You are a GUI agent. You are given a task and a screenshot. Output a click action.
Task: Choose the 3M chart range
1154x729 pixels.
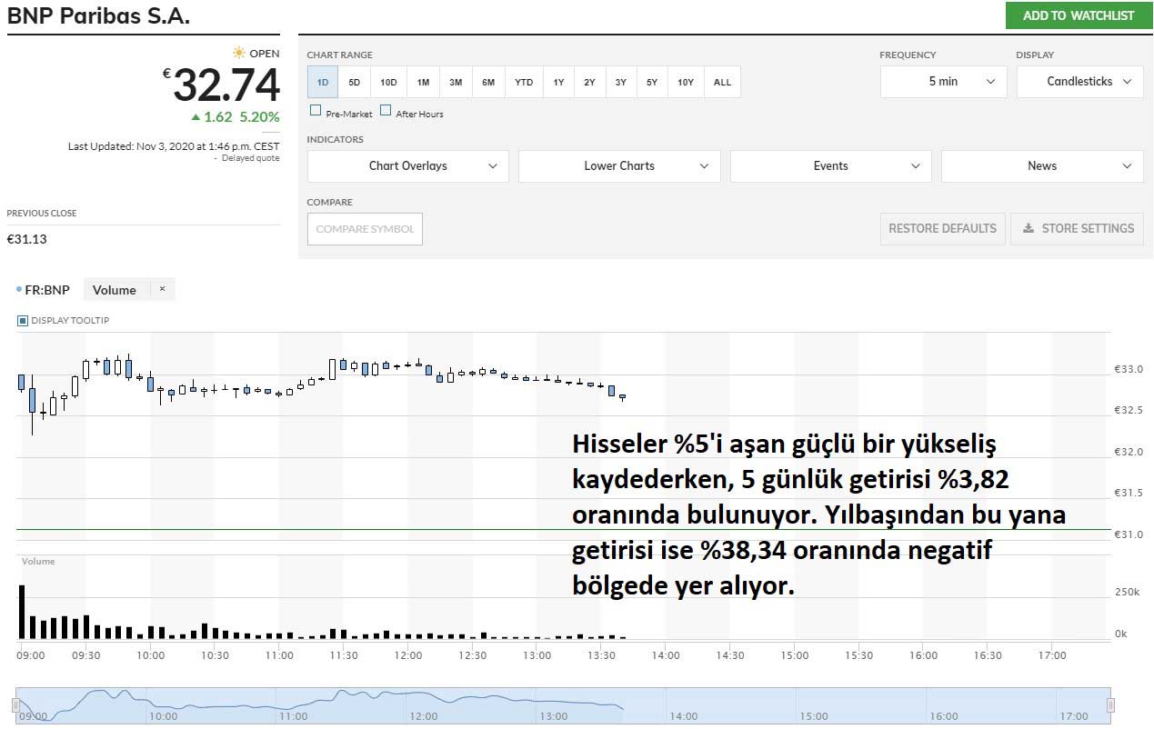point(456,82)
